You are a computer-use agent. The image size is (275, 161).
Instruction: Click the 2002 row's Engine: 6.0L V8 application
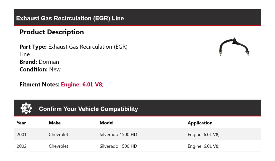pyautogui.click(x=203, y=146)
